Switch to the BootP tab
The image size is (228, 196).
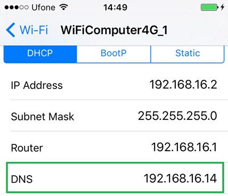[x=113, y=53]
